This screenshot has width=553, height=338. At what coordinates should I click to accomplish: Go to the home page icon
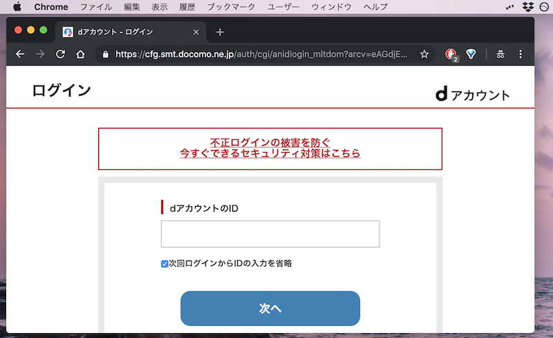pyautogui.click(x=80, y=54)
